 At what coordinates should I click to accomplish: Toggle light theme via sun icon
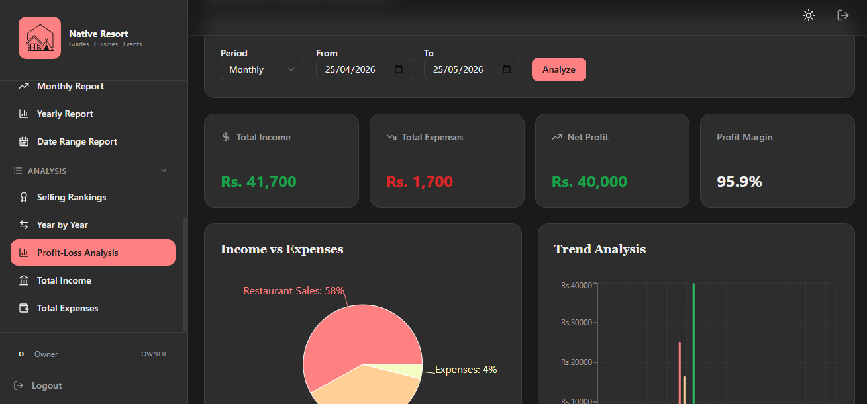(808, 15)
